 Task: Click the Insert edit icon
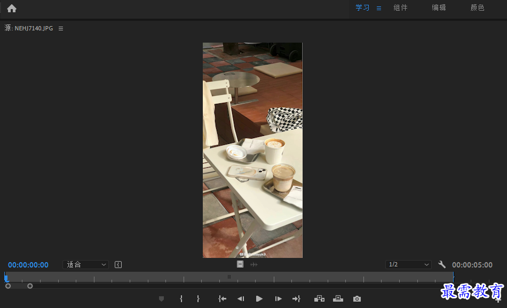[x=319, y=298]
